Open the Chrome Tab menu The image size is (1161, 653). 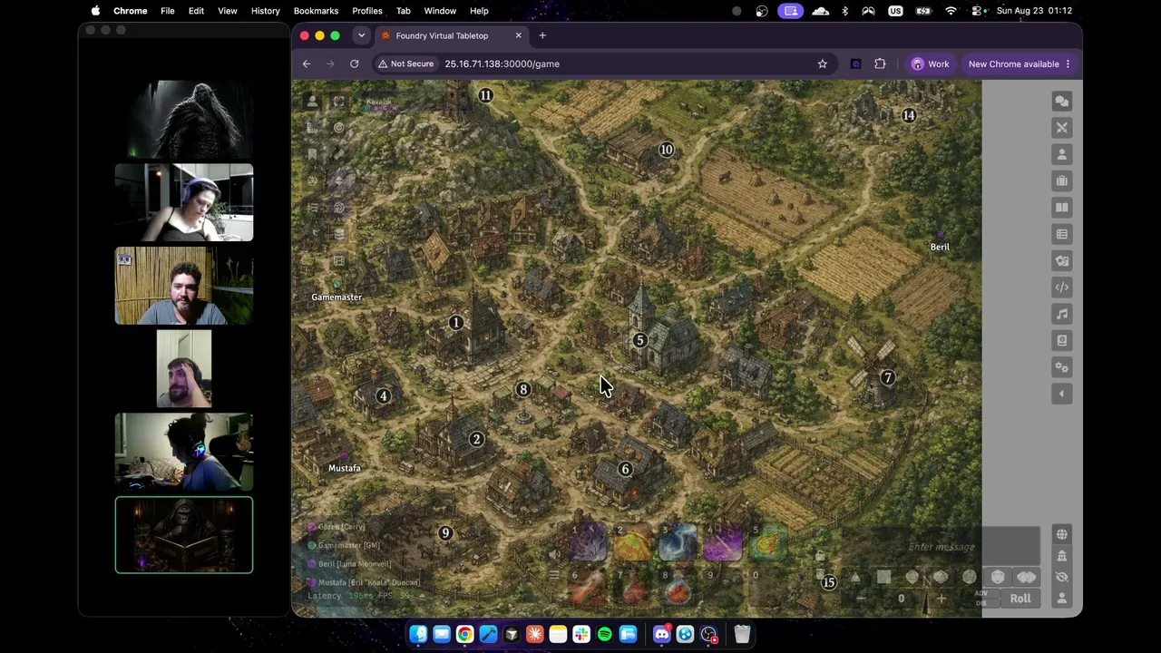(x=403, y=11)
